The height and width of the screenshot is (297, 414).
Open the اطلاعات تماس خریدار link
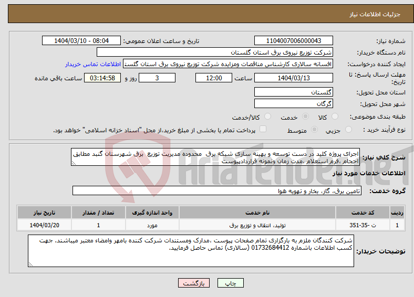click(93, 64)
